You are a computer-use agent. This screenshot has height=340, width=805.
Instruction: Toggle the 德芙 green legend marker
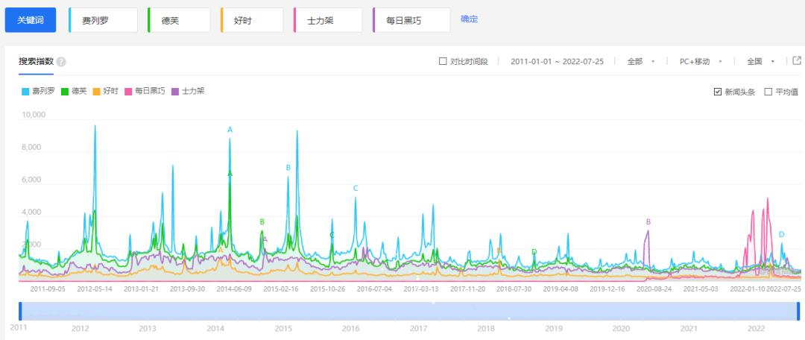click(x=65, y=92)
